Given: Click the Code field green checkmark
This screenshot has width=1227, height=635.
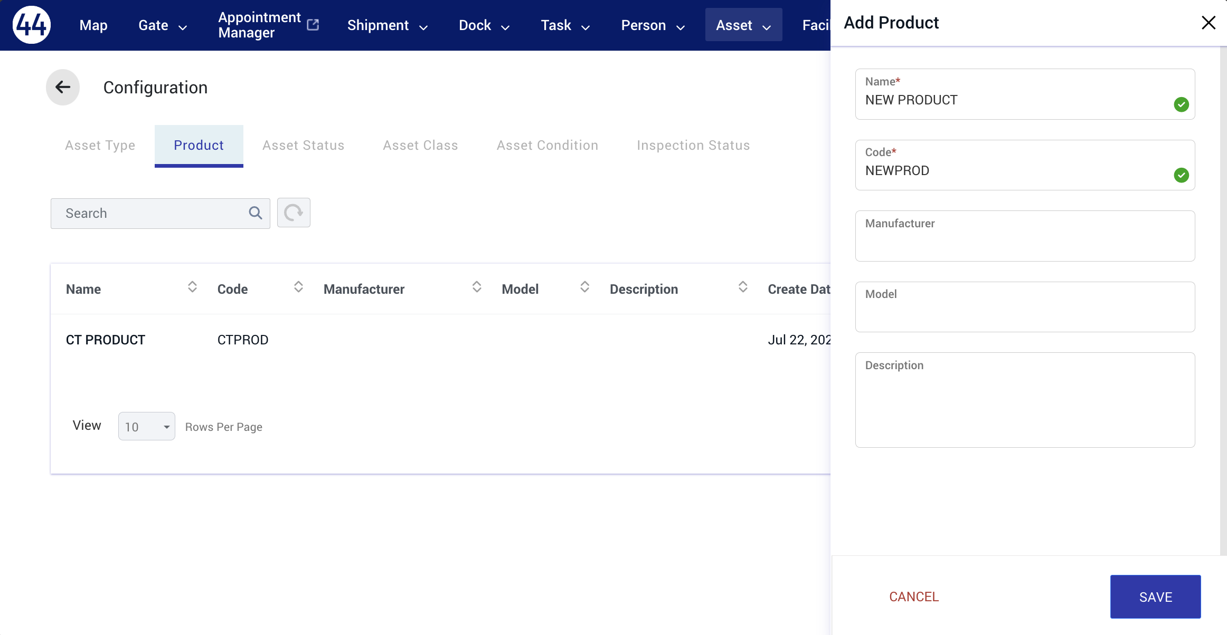Looking at the screenshot, I should pos(1182,175).
